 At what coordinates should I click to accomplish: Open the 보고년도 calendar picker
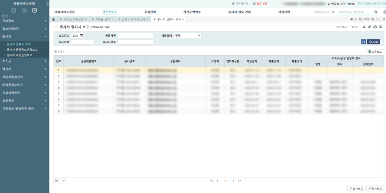(x=81, y=35)
